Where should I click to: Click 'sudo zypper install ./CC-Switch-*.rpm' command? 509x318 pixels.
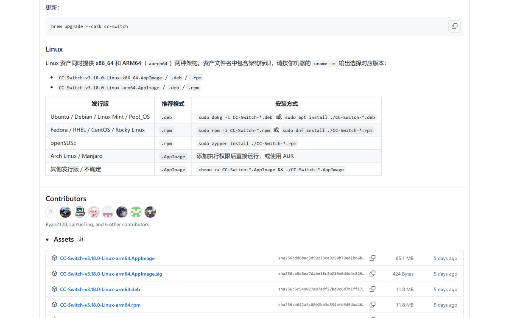(x=247, y=143)
